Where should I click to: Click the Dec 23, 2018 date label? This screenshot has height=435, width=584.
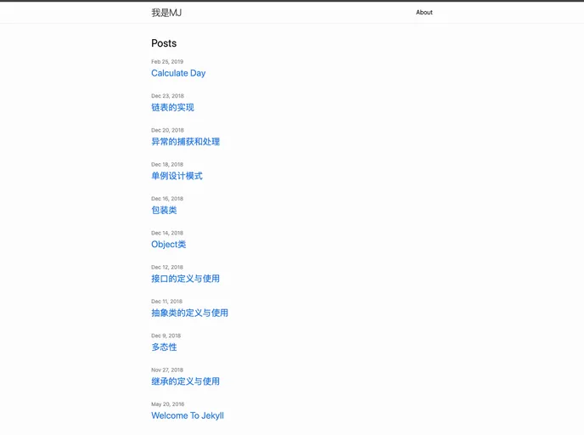[167, 96]
